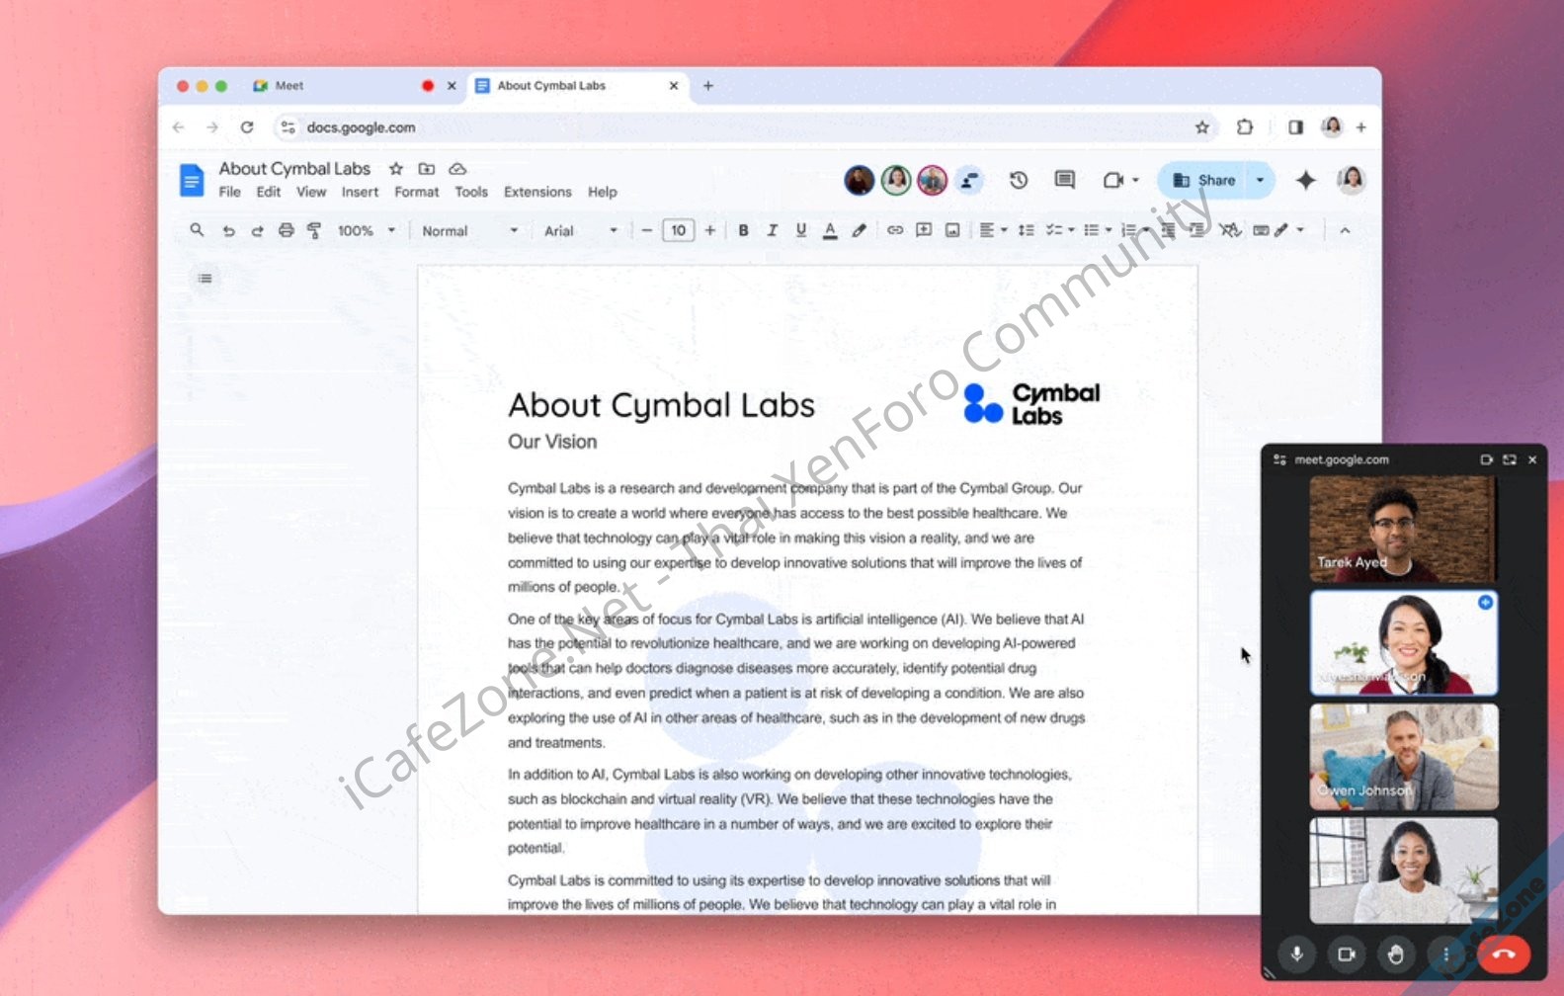Open the comments panel icon
The image size is (1564, 996).
pos(1064,180)
